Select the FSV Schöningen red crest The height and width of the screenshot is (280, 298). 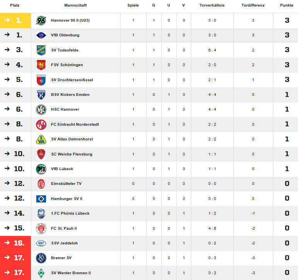click(41, 65)
